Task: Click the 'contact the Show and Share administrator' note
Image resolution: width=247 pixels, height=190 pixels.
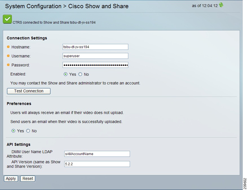Action: click(x=75, y=83)
